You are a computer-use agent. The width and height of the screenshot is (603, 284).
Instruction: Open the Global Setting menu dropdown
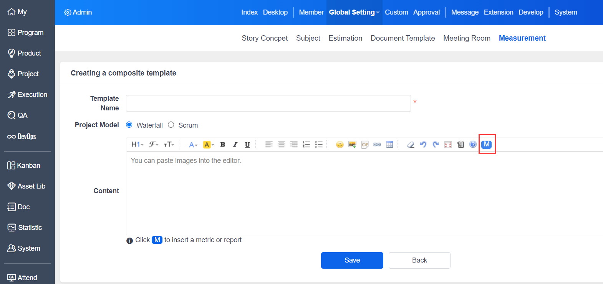point(354,12)
